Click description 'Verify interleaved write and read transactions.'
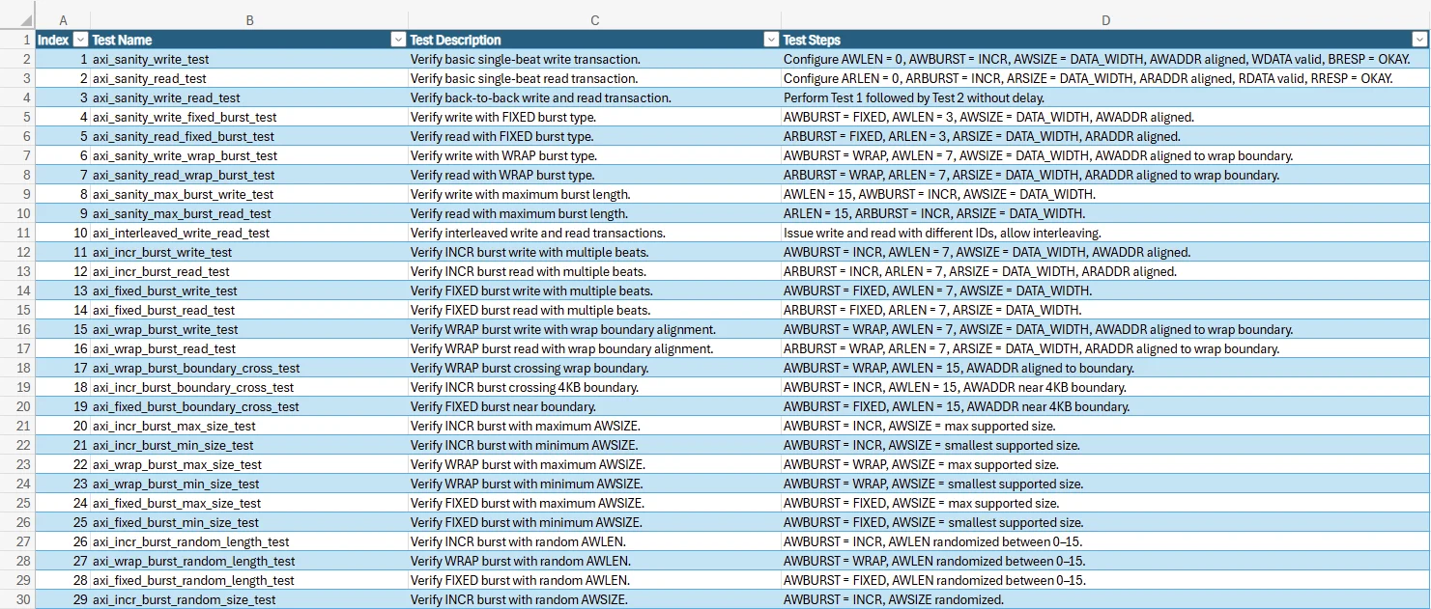This screenshot has width=1431, height=609. click(x=538, y=233)
